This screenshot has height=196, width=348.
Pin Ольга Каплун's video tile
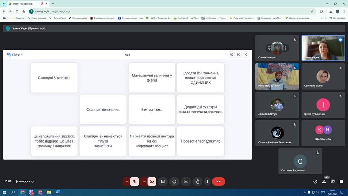(269, 48)
